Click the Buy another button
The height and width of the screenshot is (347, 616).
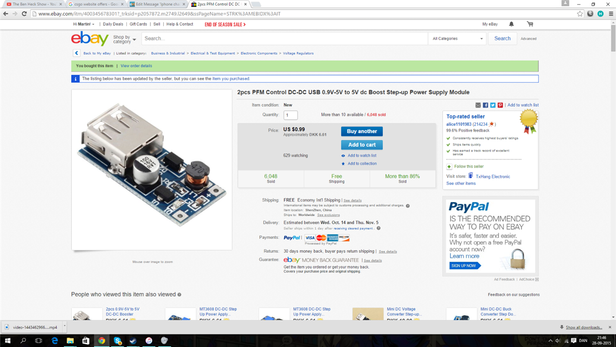pyautogui.click(x=362, y=131)
